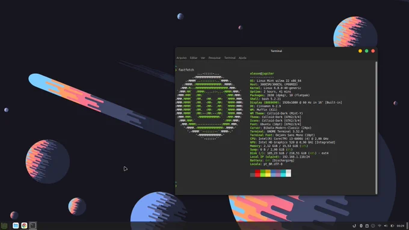Launch the Files manager from the panel
409x230 pixels.
(16, 226)
